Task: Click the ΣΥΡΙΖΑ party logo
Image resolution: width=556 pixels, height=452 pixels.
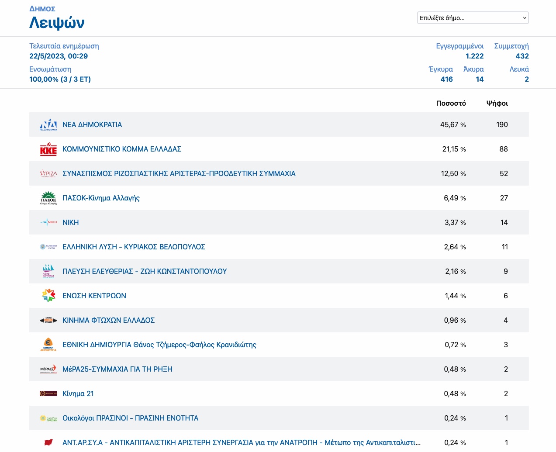Action: [x=48, y=173]
